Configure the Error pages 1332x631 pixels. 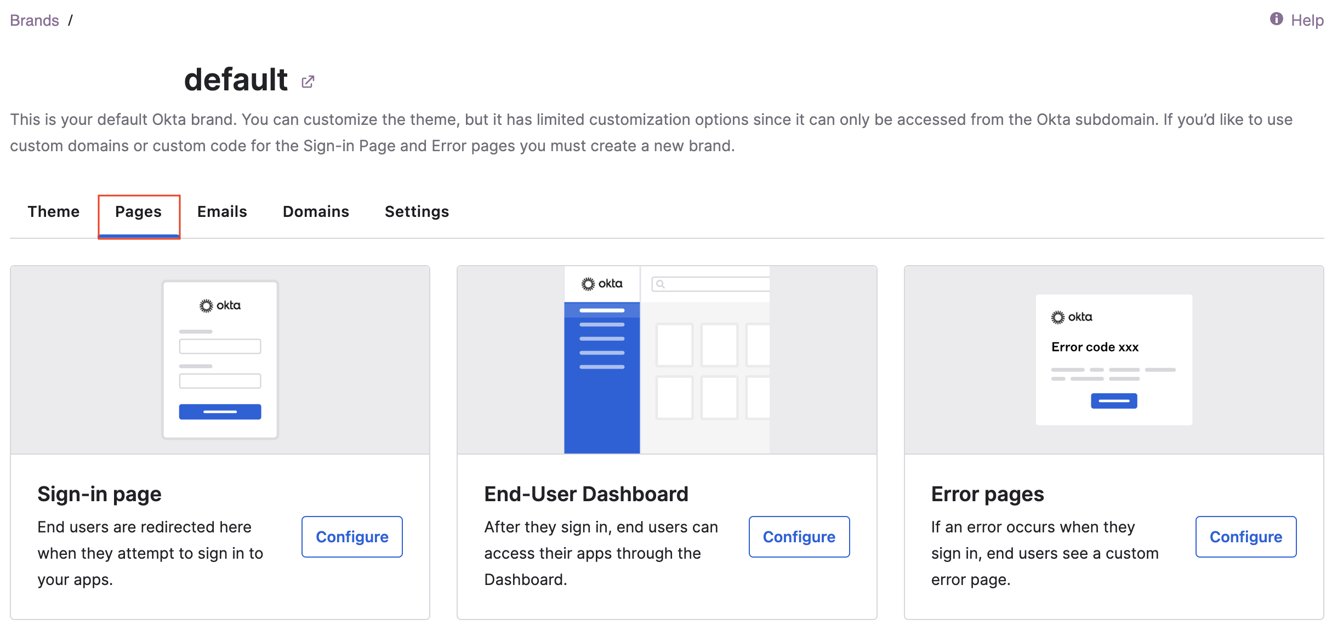point(1245,537)
